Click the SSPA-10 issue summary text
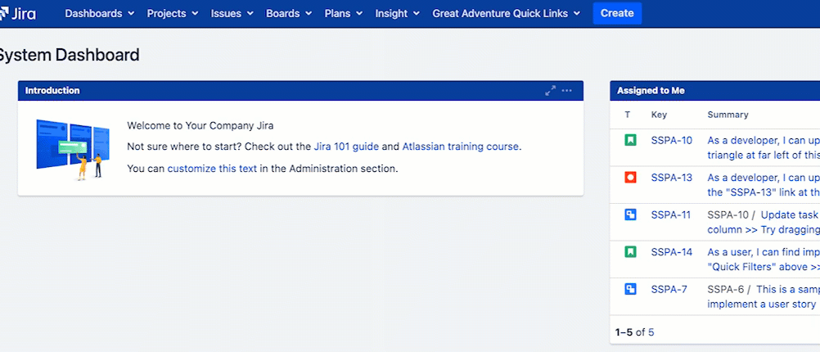The width and height of the screenshot is (820, 352). coord(764,147)
